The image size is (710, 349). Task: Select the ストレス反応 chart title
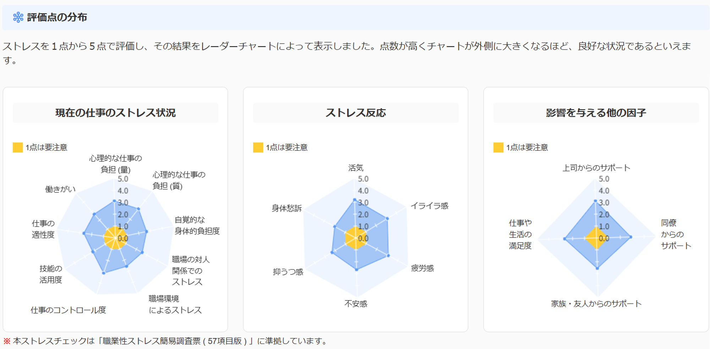[356, 113]
